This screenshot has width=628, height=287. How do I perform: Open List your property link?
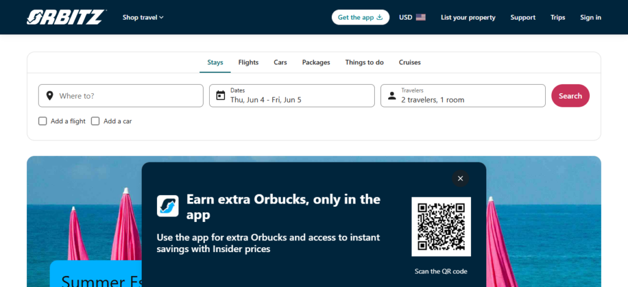click(x=468, y=17)
